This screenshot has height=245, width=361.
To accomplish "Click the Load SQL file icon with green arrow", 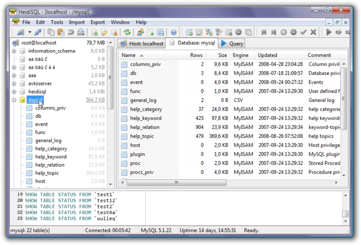I will (x=151, y=32).
